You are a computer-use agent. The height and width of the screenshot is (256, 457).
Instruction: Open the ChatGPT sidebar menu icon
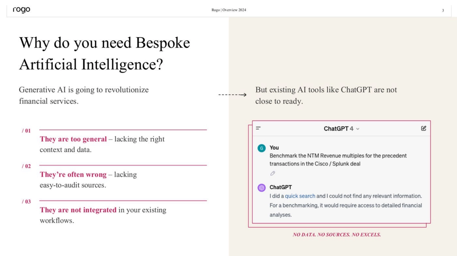pos(258,128)
